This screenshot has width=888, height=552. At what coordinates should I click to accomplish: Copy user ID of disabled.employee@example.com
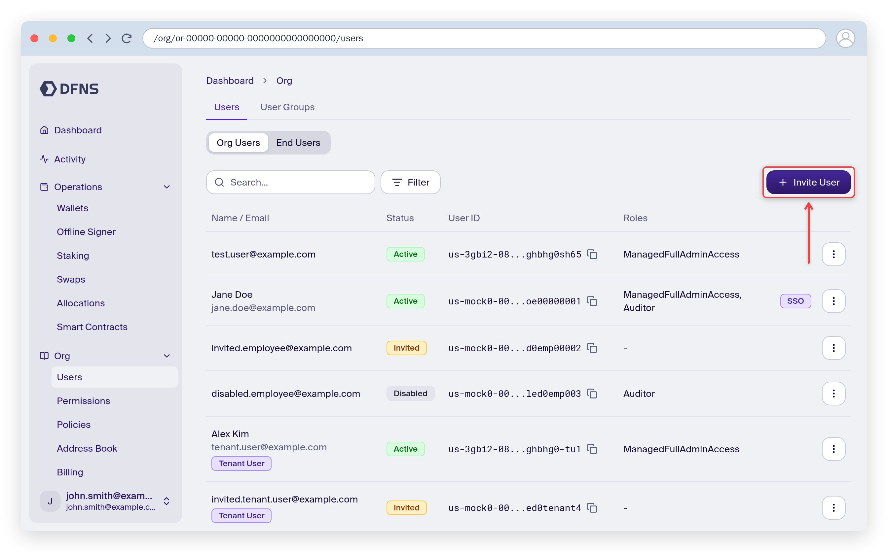tap(592, 394)
